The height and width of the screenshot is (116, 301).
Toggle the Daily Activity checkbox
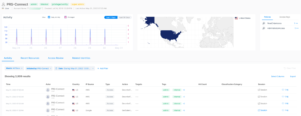49,17
